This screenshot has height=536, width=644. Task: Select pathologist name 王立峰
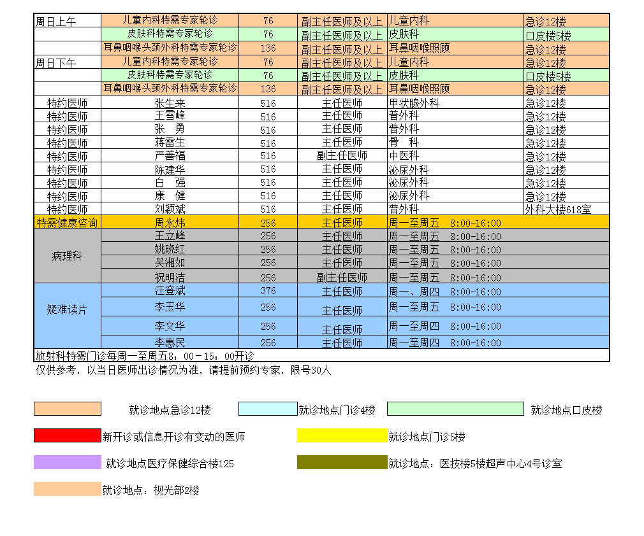click(170, 236)
